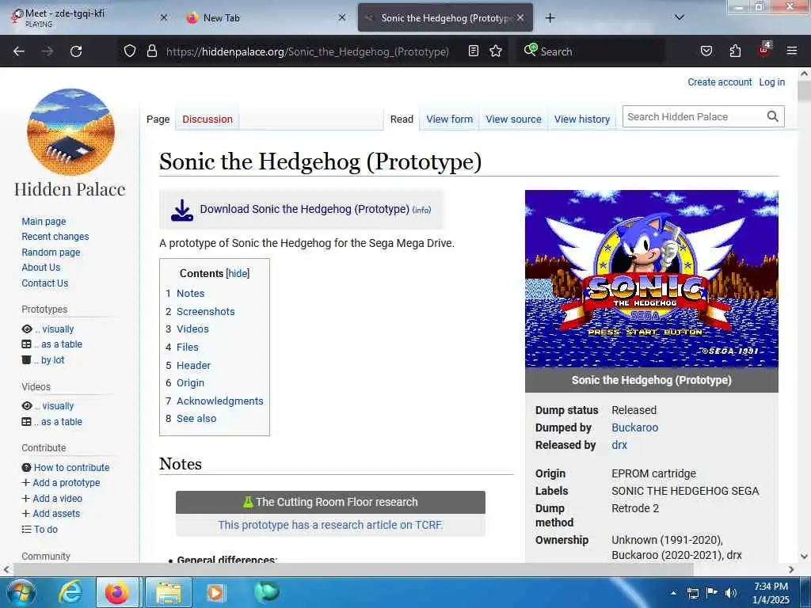Select the View form tab
811x608 pixels.
coord(450,120)
